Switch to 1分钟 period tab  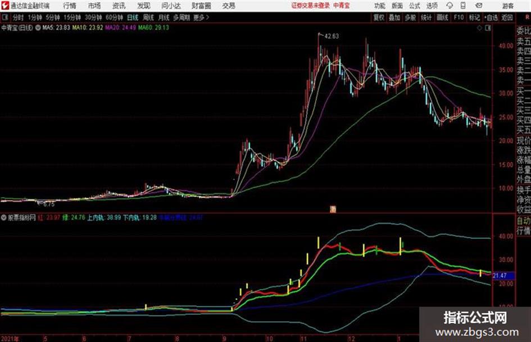tap(35, 17)
